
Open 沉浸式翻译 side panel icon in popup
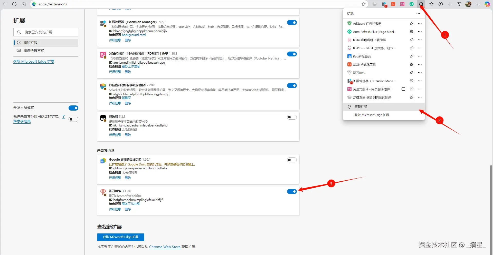click(403, 89)
